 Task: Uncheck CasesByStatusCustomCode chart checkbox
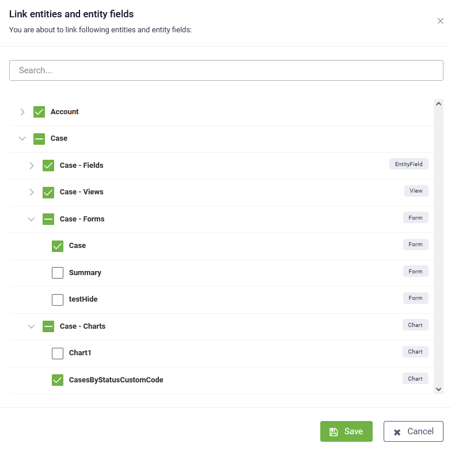pyautogui.click(x=58, y=380)
